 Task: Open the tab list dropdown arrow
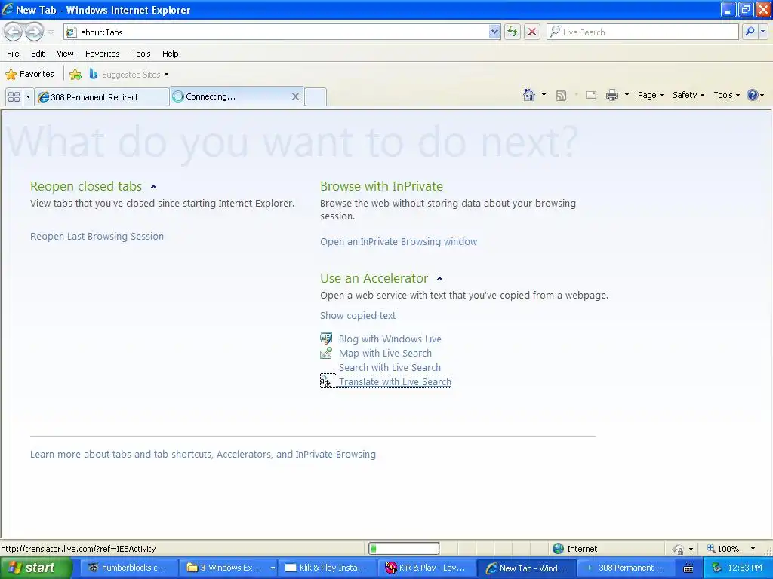pyautogui.click(x=28, y=96)
